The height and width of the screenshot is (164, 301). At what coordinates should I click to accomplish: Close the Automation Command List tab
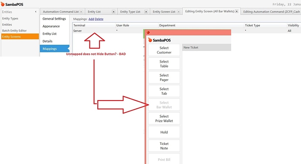point(81,12)
